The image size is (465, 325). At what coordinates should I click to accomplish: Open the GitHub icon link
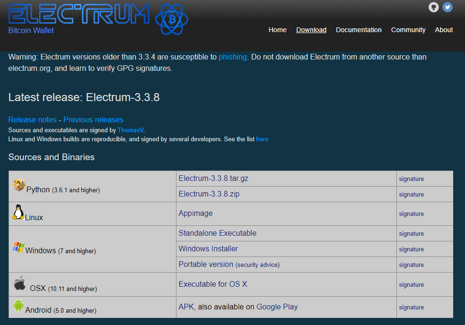[x=434, y=7]
